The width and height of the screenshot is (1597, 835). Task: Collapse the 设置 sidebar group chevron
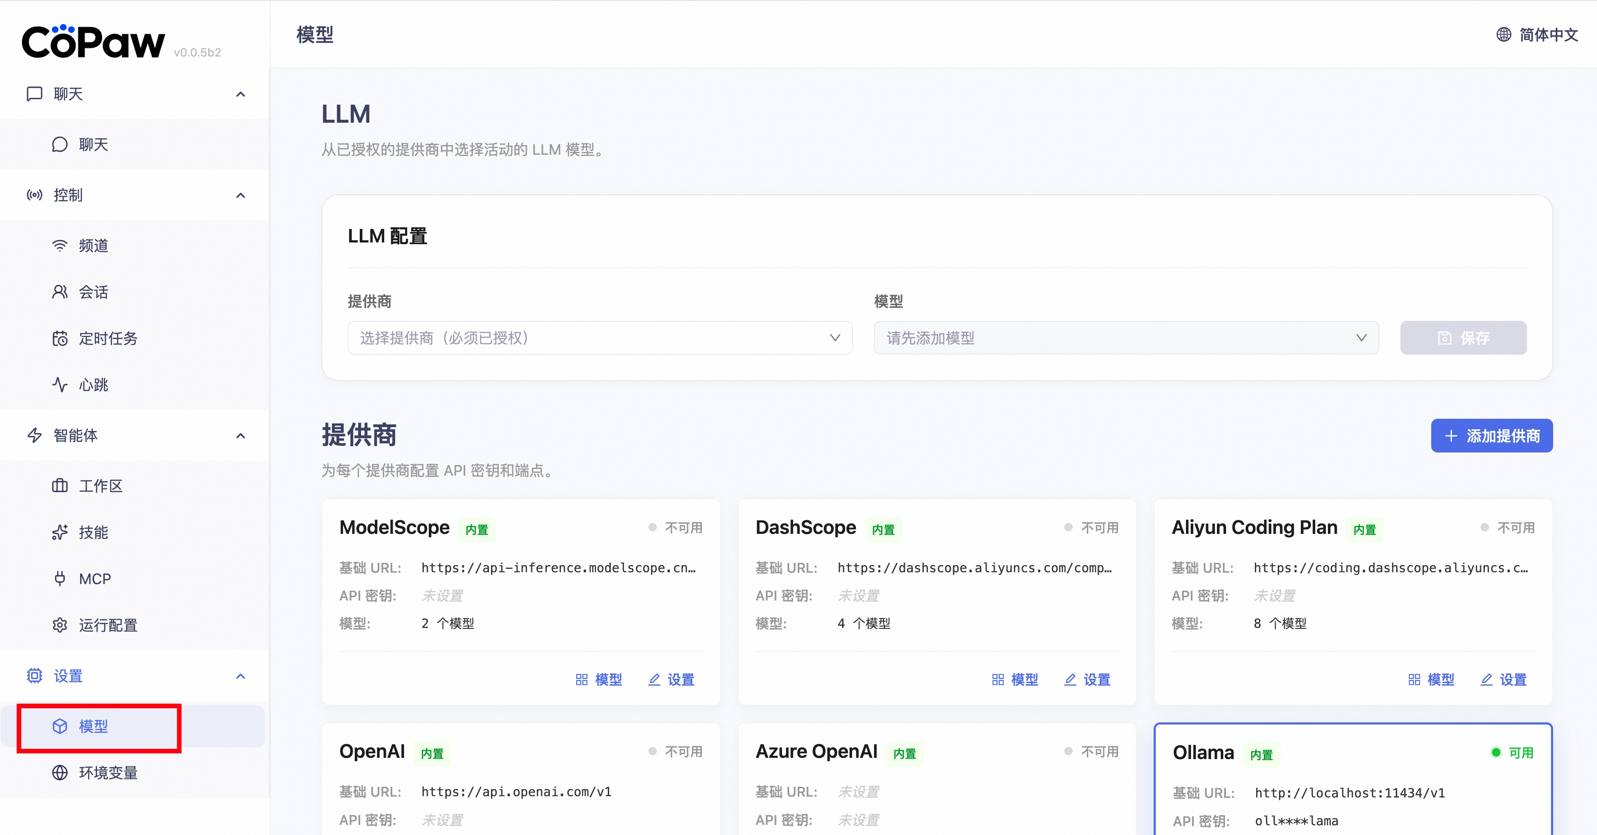coord(240,676)
